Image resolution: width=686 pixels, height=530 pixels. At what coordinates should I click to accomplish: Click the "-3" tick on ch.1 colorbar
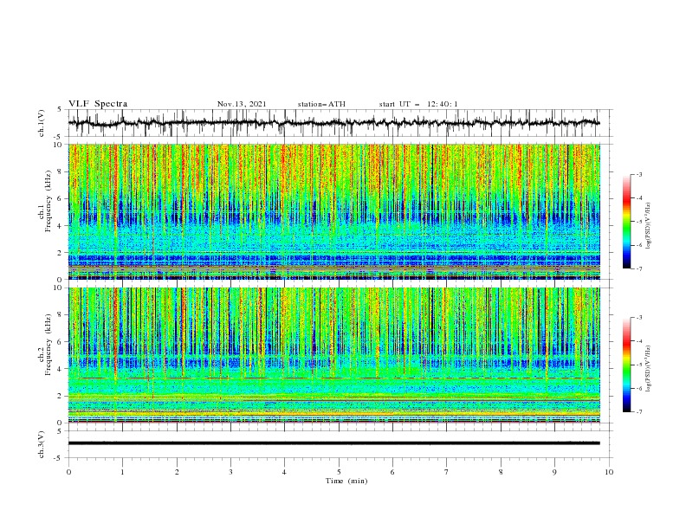pyautogui.click(x=639, y=175)
